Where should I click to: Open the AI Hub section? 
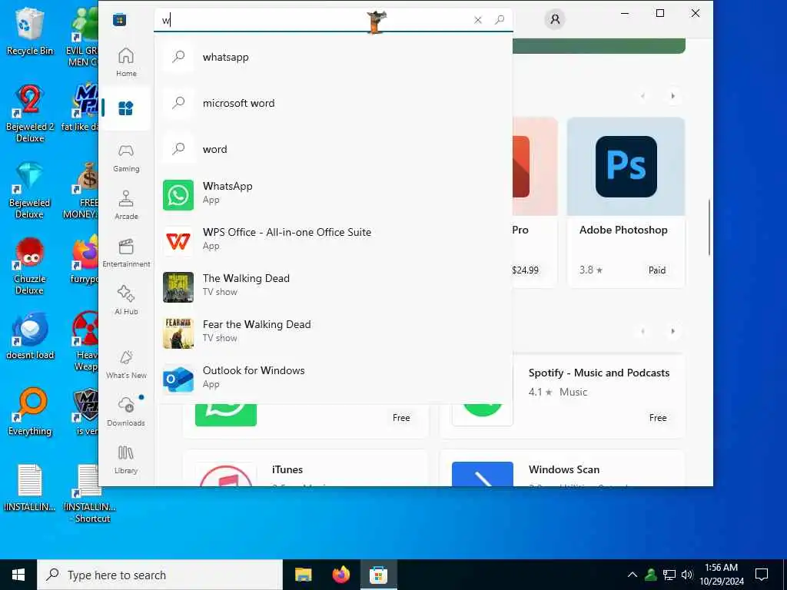click(x=126, y=300)
